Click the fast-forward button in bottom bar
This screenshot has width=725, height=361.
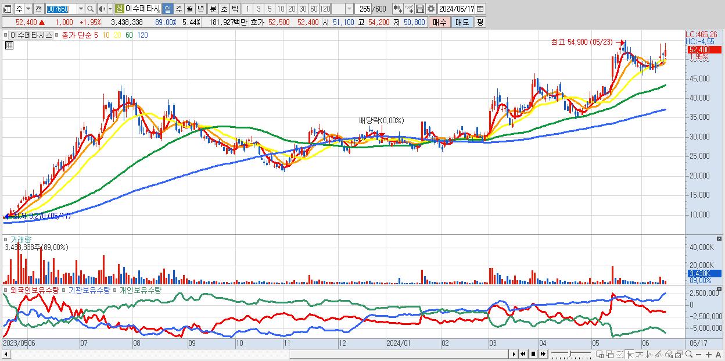point(543,354)
